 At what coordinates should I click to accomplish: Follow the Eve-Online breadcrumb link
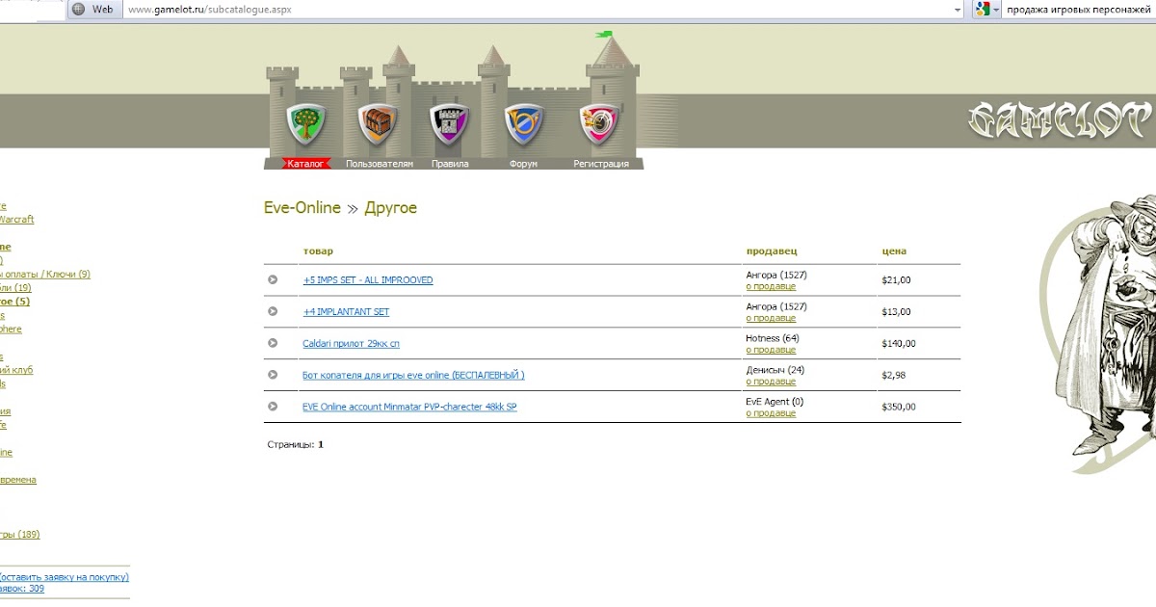click(x=302, y=208)
